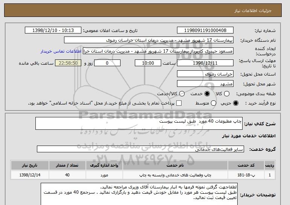290x205 pixels.
Task: Click the remaining time field 22:58:50
Action: coord(68,63)
